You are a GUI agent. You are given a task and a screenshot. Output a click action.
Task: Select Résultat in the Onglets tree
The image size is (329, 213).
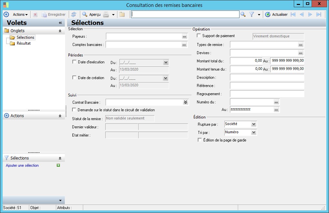pyautogui.click(x=24, y=43)
